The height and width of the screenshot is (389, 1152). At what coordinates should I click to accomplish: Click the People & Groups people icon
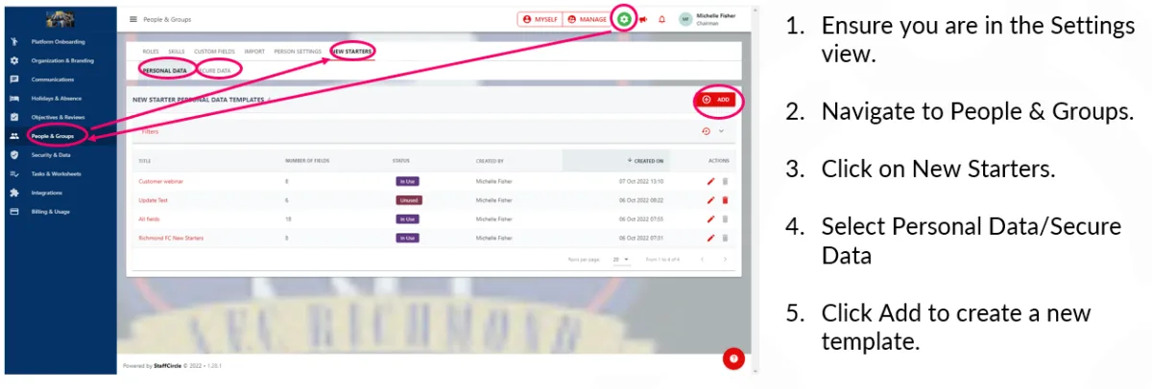[14, 136]
